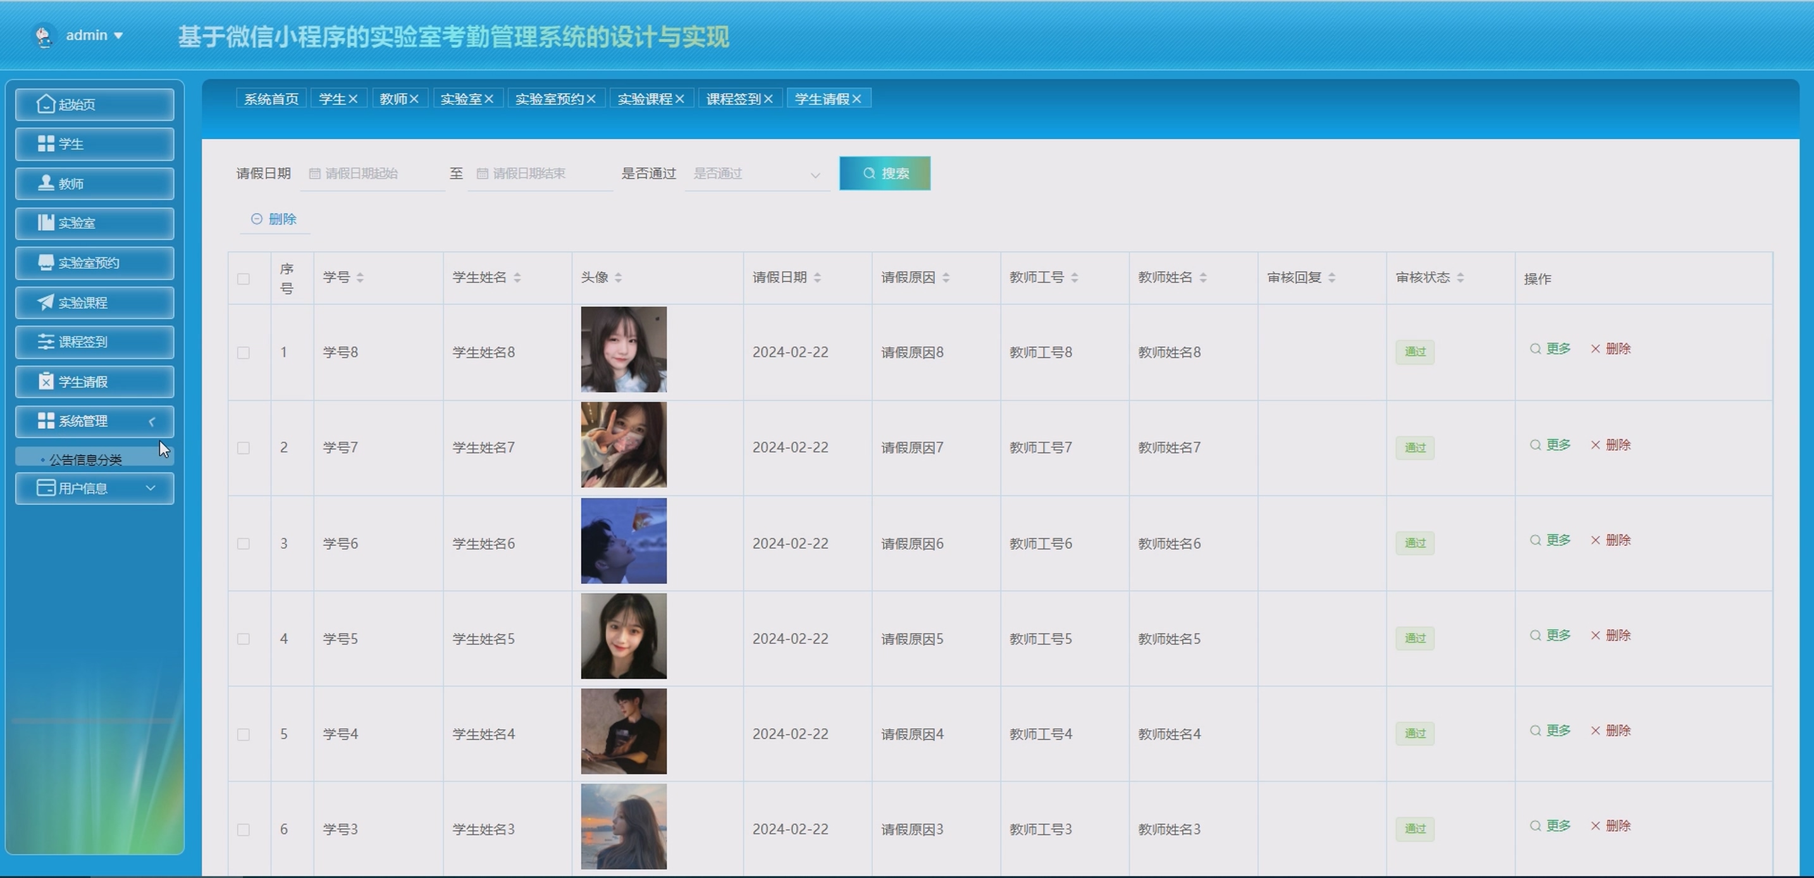
Task: Open avatar thumbnail of 学生姓名6
Action: [624, 541]
